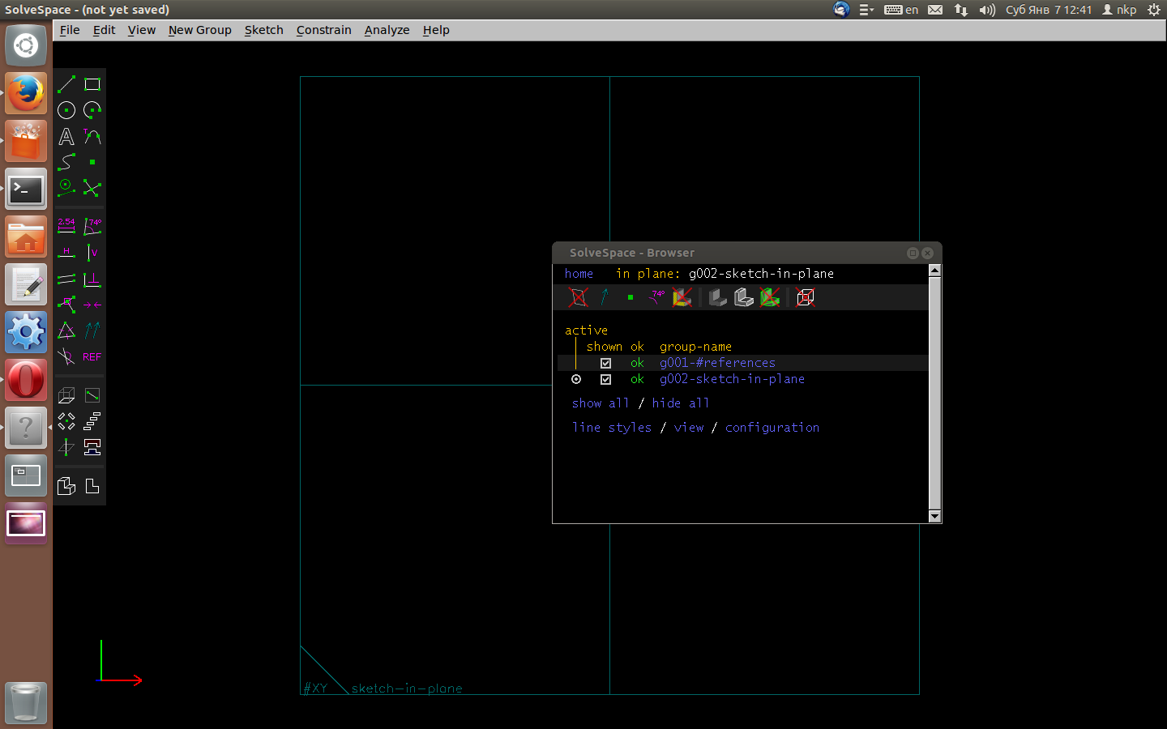This screenshot has width=1167, height=729.
Task: Click the show all link
Action: (x=601, y=403)
